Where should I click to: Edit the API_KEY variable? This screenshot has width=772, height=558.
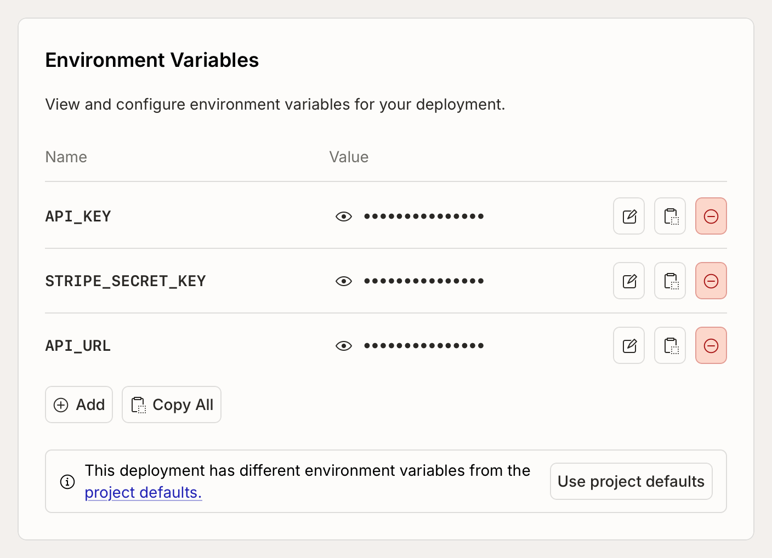coord(629,216)
